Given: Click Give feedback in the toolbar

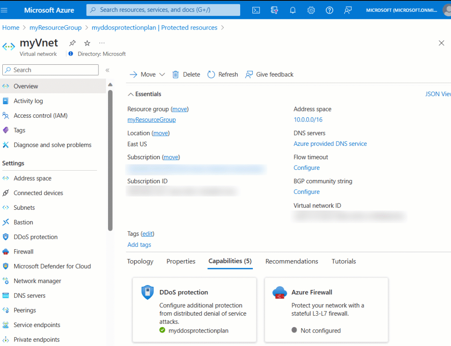Looking at the screenshot, I should coord(269,75).
